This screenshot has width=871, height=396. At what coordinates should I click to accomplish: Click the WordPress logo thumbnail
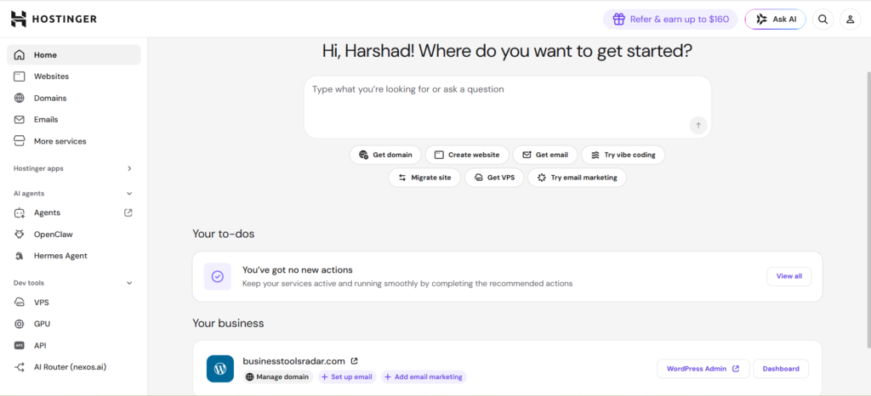click(x=220, y=368)
